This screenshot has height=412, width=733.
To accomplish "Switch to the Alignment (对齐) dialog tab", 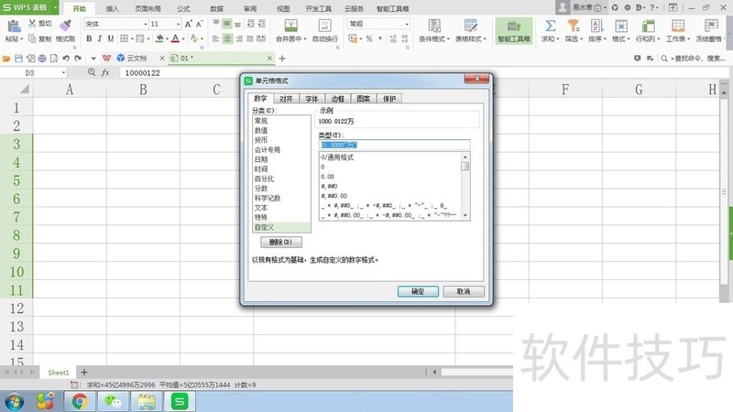I will point(286,99).
